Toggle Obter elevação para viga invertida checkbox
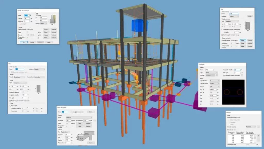This screenshot has width=264, height=149. (x=222, y=29)
